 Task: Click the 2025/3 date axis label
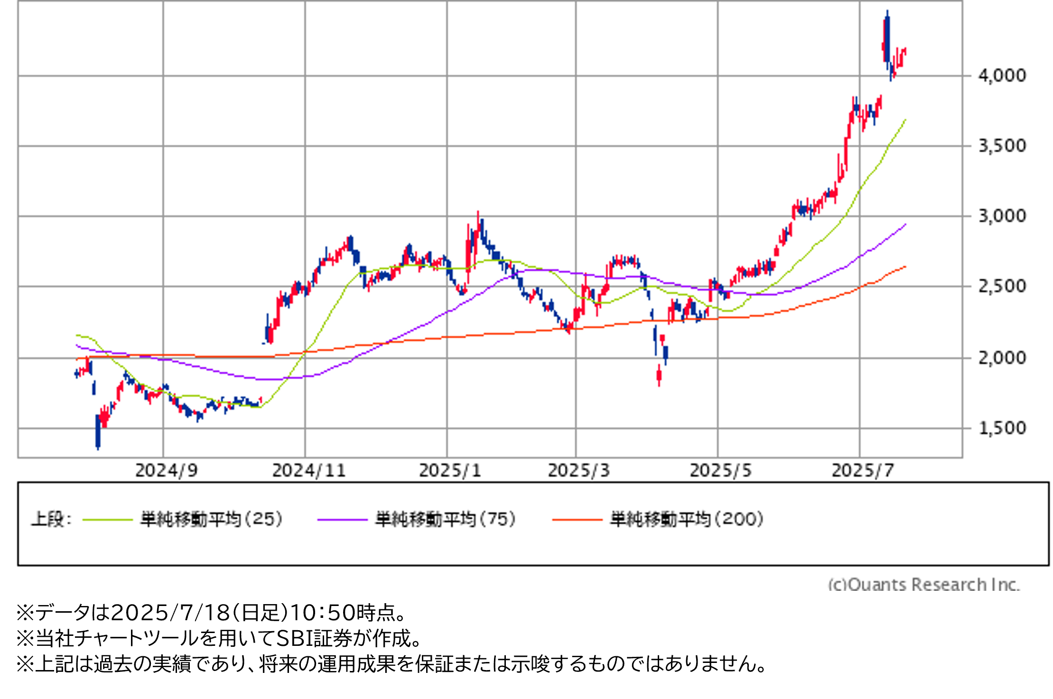[x=578, y=470]
